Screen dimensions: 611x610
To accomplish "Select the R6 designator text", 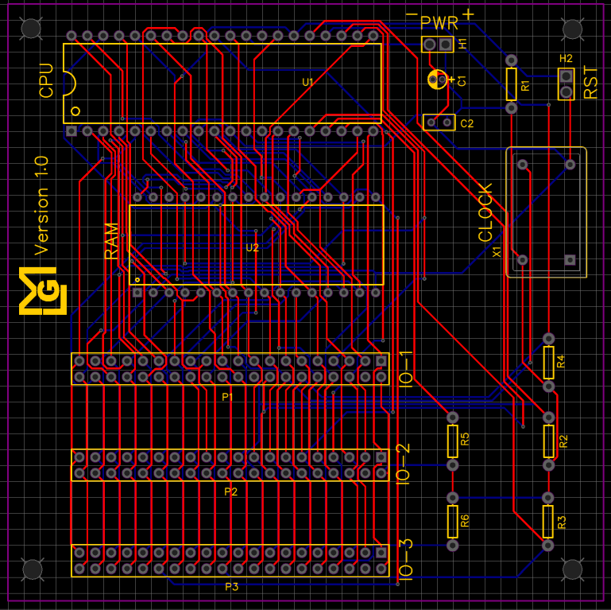I will [465, 521].
